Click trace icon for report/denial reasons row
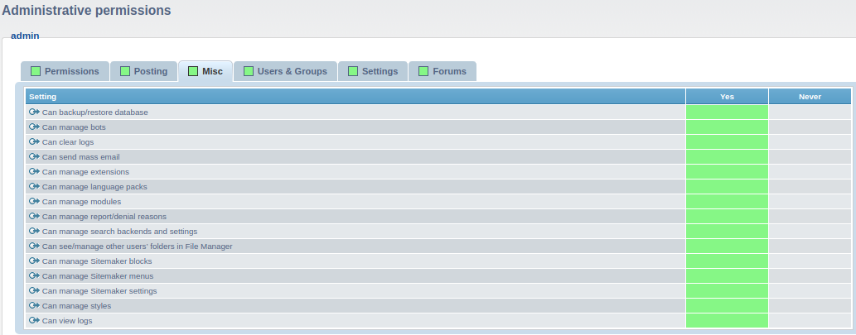856x335 pixels. (x=35, y=216)
